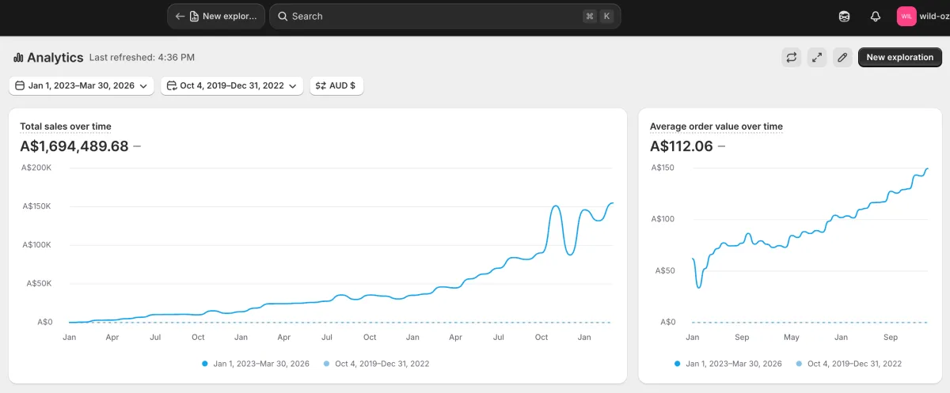Open the Total sales over time report

click(66, 127)
